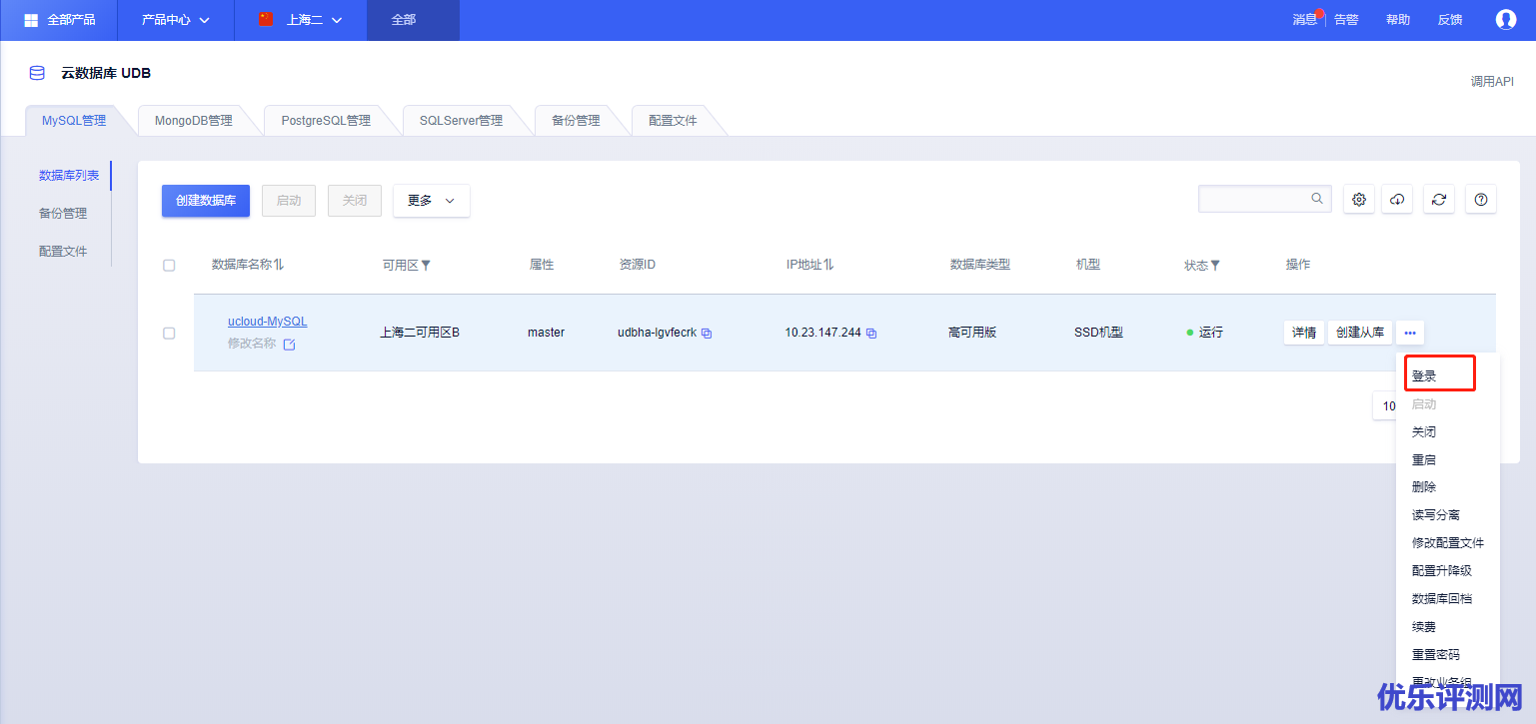Open the help question mark icon
The image size is (1536, 724).
1481,200
